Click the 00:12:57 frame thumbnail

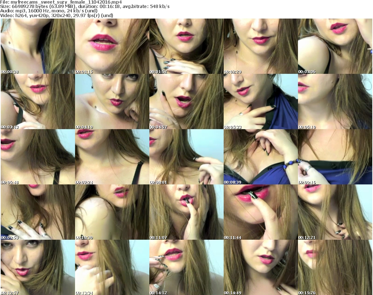38,267
